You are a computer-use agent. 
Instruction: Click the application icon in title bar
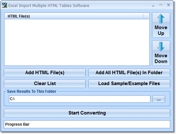tap(4, 5)
